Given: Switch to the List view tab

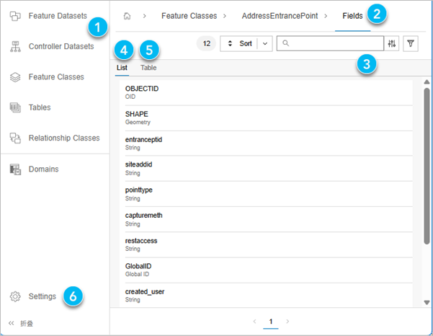Looking at the screenshot, I should pyautogui.click(x=122, y=68).
